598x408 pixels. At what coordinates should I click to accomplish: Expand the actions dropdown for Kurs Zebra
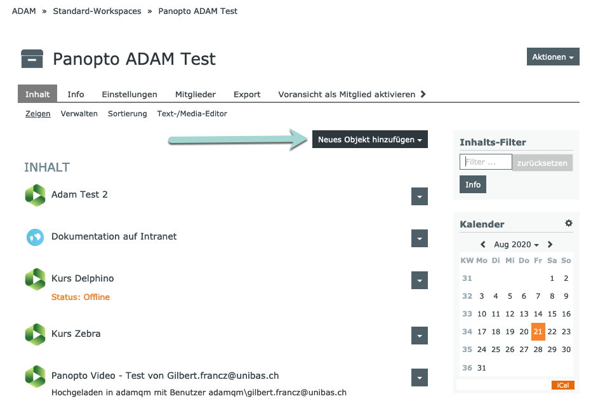pos(420,336)
